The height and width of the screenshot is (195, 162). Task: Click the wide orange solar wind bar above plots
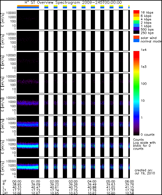click(x=28, y=6)
